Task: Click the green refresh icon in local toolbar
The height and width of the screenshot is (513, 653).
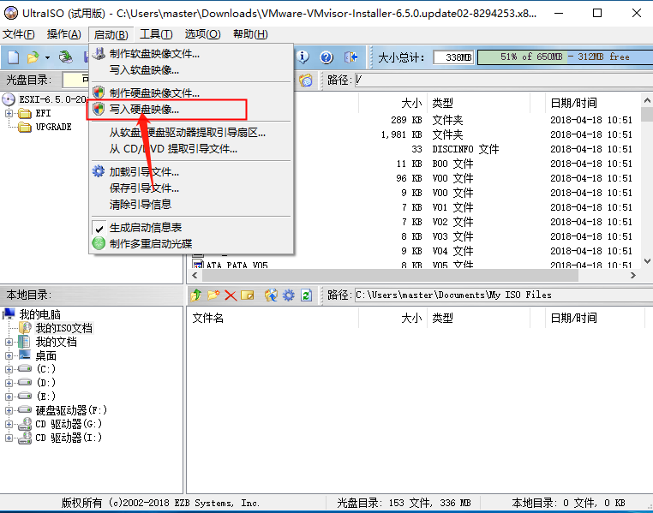Action: coord(307,295)
